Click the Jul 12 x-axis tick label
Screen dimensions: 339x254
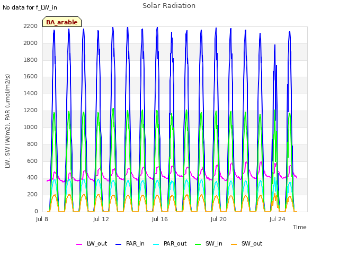(x=101, y=219)
